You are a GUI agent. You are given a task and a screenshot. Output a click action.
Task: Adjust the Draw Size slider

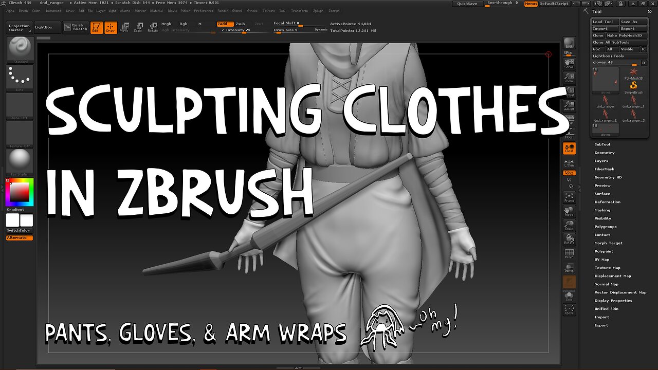293,30
